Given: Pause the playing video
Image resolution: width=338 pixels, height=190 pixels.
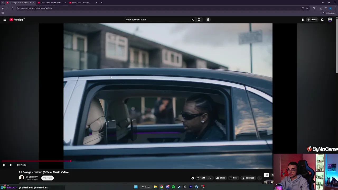Looking at the screenshot, I should (x=4, y=165).
